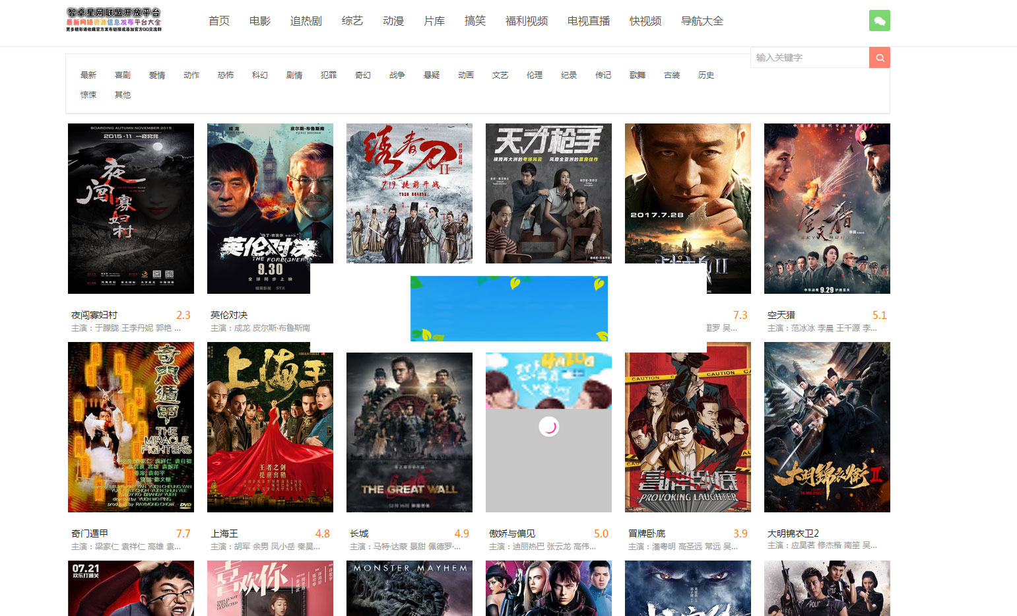
Task: Open the 其他 category filter
Action: click(x=122, y=94)
